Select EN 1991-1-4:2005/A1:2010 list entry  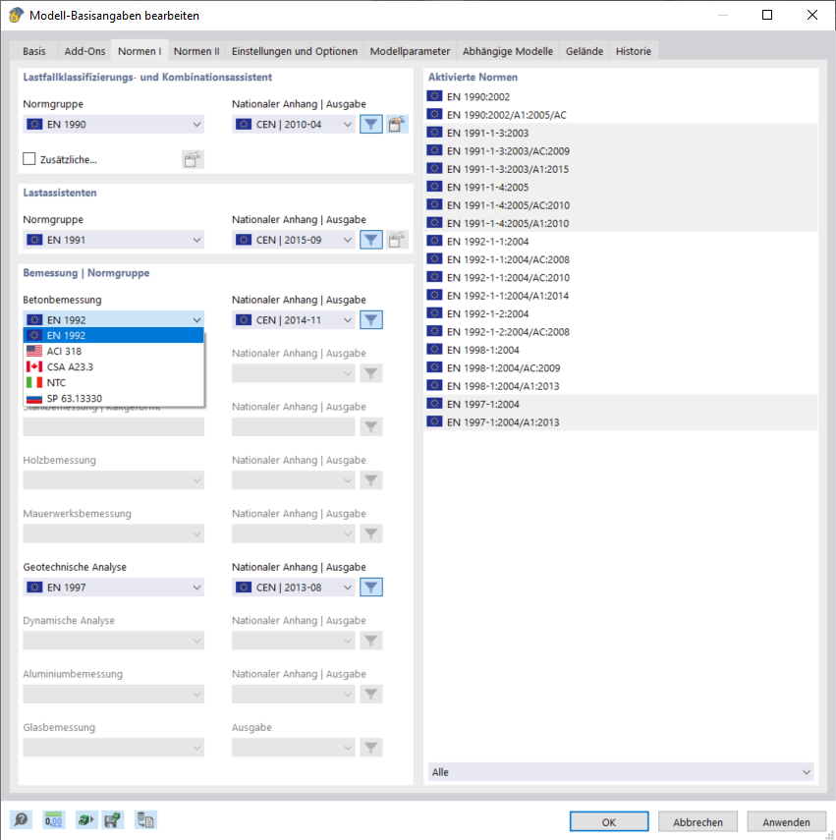[621, 223]
